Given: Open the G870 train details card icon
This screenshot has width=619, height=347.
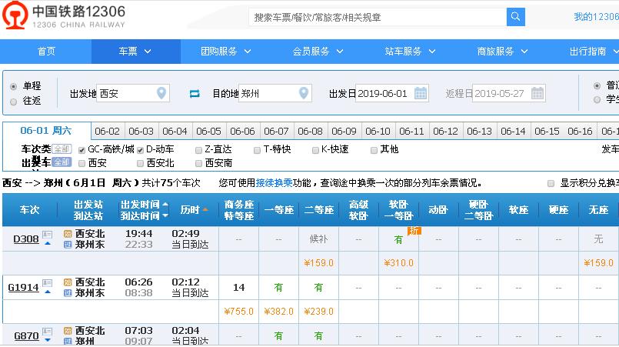Looking at the screenshot, I should (48, 331).
